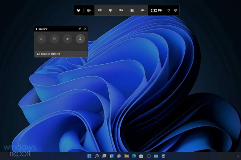The height and width of the screenshot is (160, 241).
Task: Record the last 30 seconds
Action: pyautogui.click(x=54, y=39)
